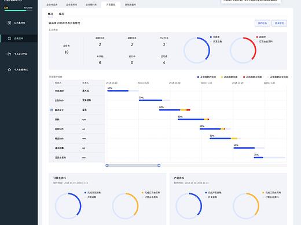
Task: Open the 企业空间 sidebar label
Action: tap(19, 39)
